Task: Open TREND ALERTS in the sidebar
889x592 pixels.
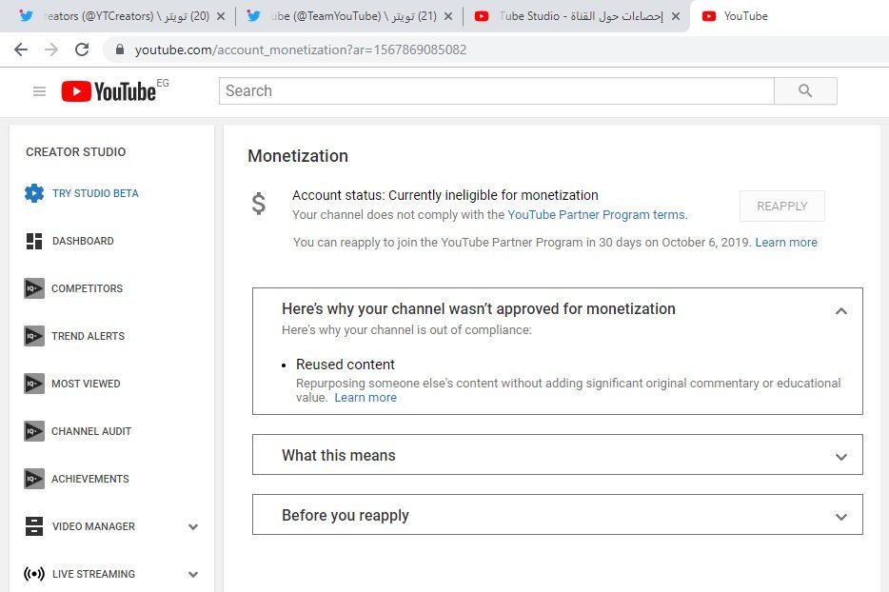Action: pos(88,336)
